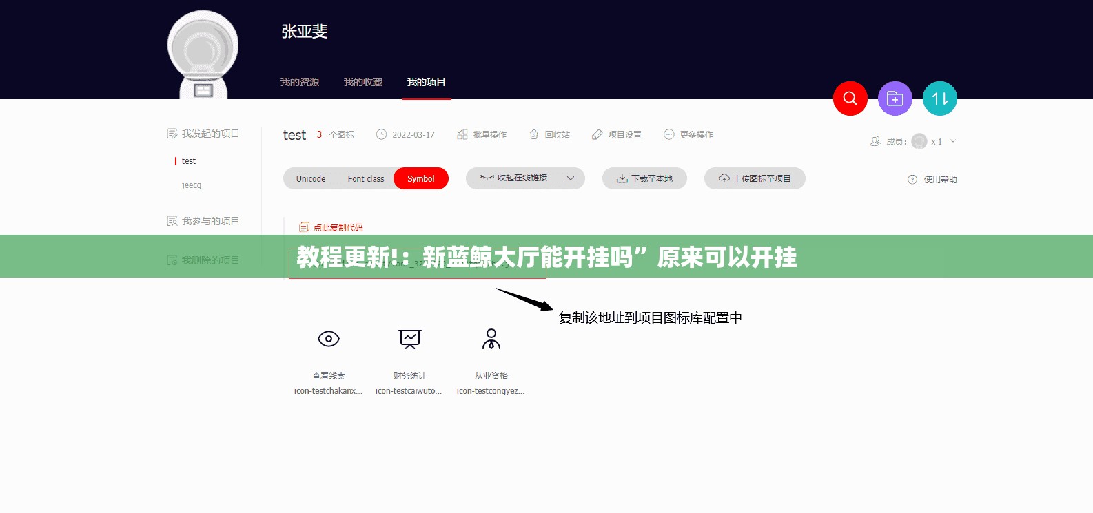1093x513 pixels.
Task: Click 上传图标至项目 upload button
Action: tap(755, 178)
